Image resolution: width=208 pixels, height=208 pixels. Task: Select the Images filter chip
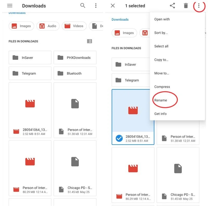[x=21, y=26]
